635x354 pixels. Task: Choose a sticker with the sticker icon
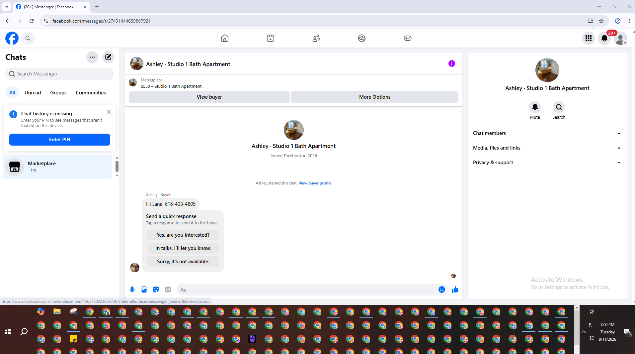click(156, 290)
